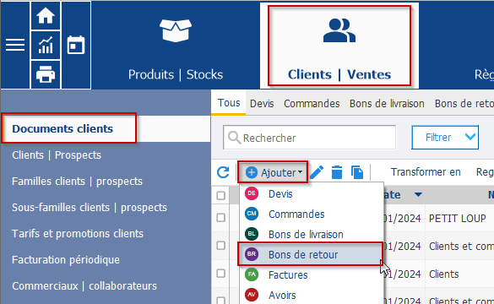This screenshot has width=494, height=304.
Task: Tick the checkbox beside the Clients row
Action: pos(221,273)
